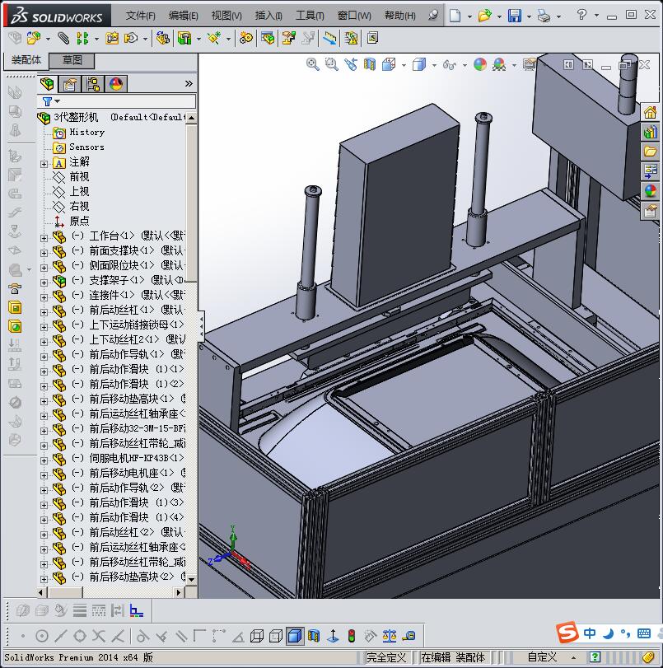
Task: Select the 伺服电机HF-KP43B<1> component
Action: tap(136, 458)
